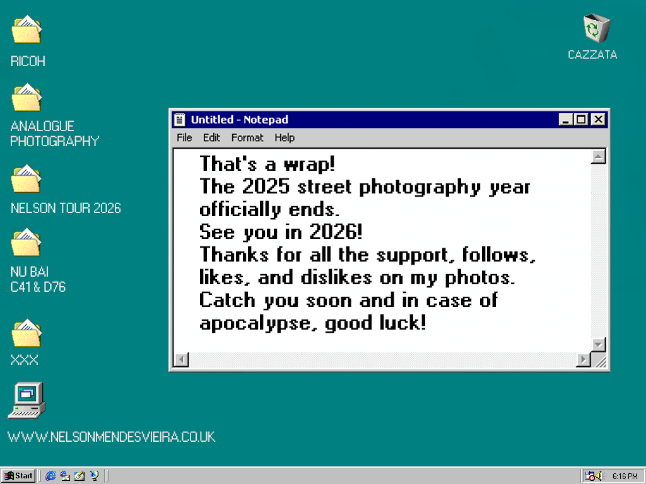Launch Internet Explorer from Quick Launch
The width and height of the screenshot is (646, 484).
(x=50, y=476)
